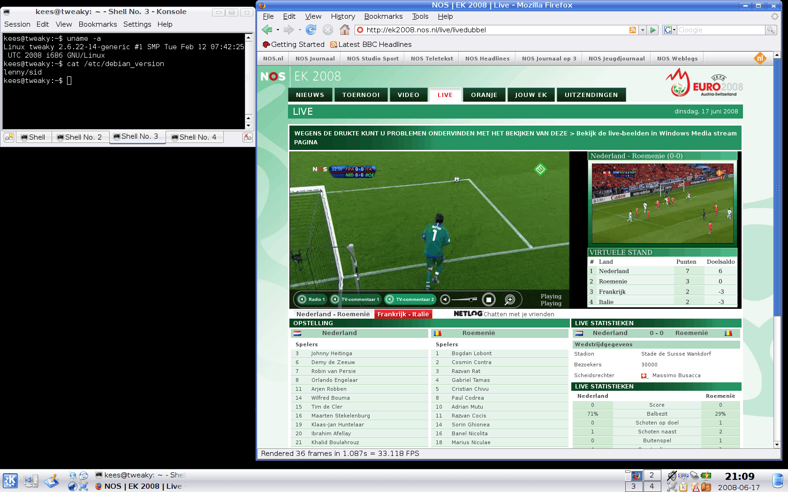Image resolution: width=788 pixels, height=492 pixels.
Task: Click the Konsole terminal scrollbar
Action: pyautogui.click(x=249, y=81)
